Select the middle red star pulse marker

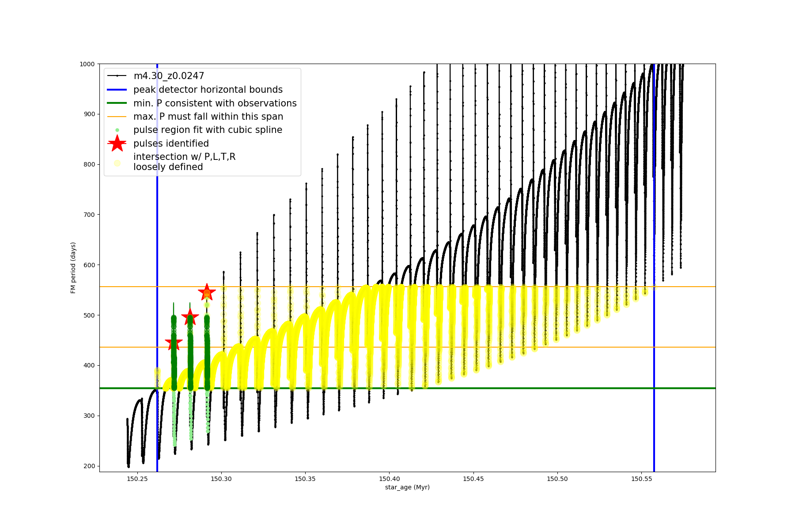[x=190, y=317]
